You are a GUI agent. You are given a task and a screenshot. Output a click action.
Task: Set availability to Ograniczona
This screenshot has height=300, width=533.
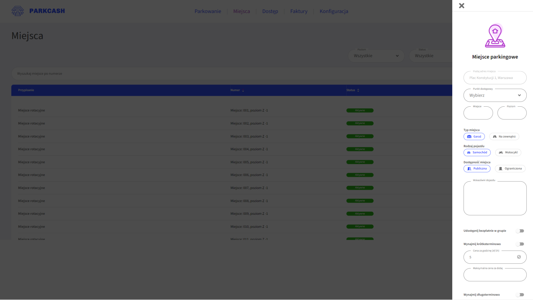click(510, 169)
